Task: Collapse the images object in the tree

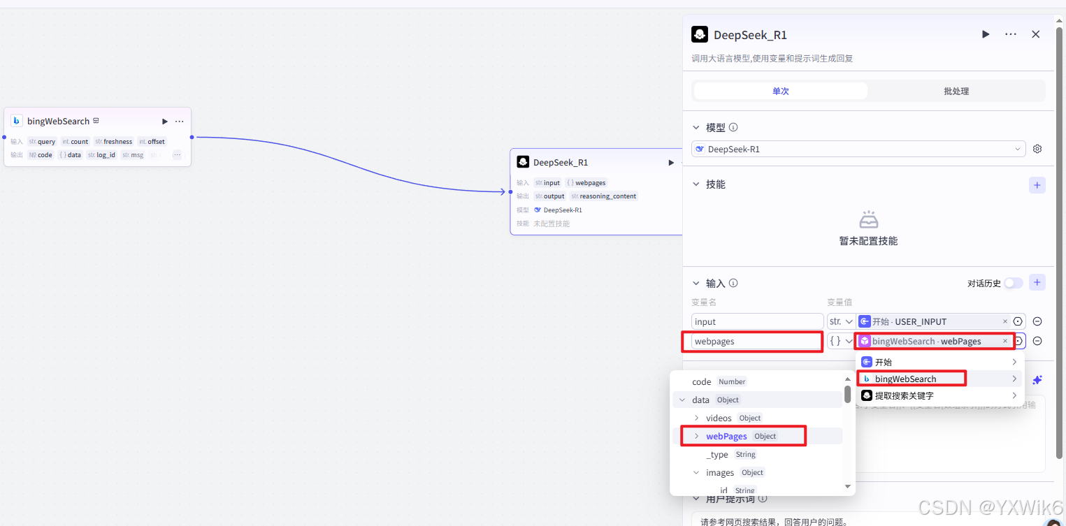Action: tap(696, 472)
